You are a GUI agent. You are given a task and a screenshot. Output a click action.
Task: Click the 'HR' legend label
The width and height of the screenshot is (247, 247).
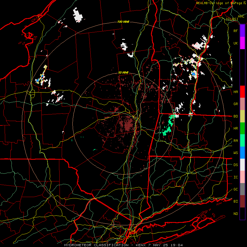(235, 128)
